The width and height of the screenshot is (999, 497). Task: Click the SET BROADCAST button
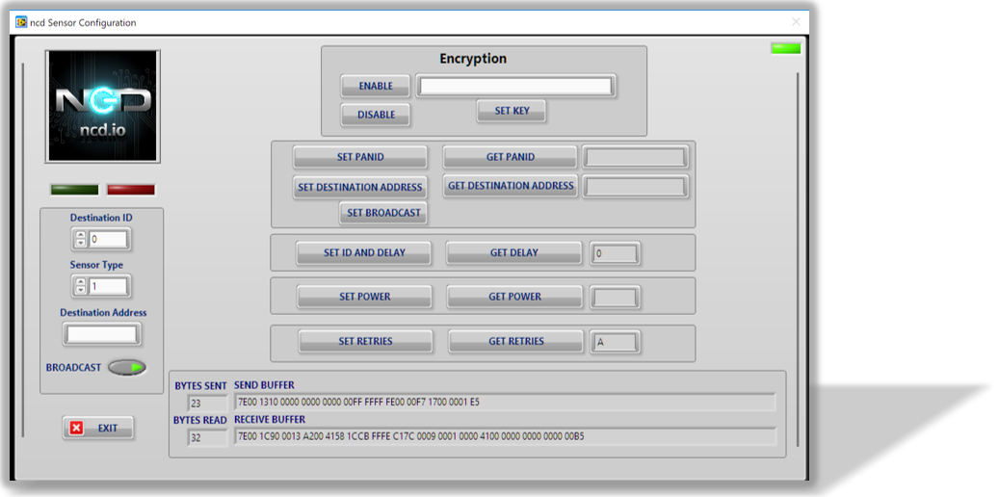(x=382, y=213)
